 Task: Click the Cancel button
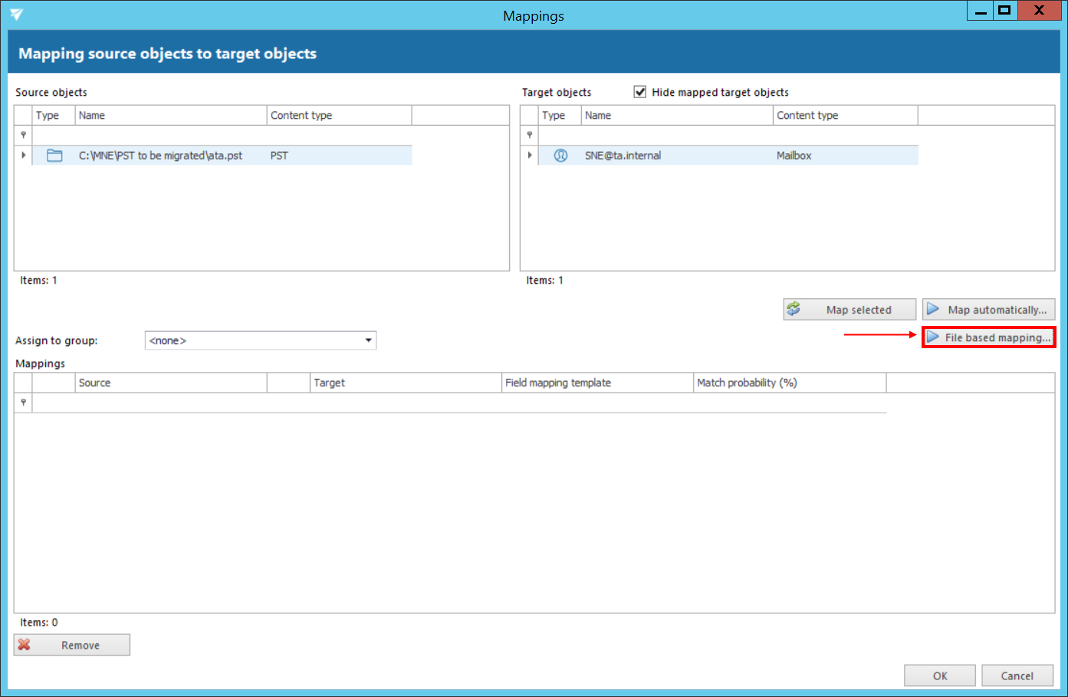click(x=1017, y=676)
